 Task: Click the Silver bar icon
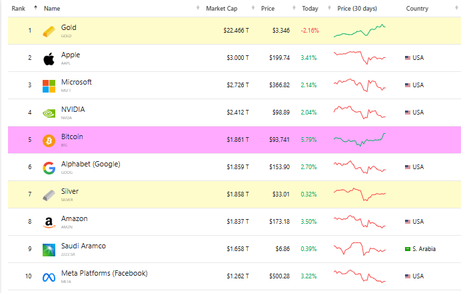coord(49,195)
